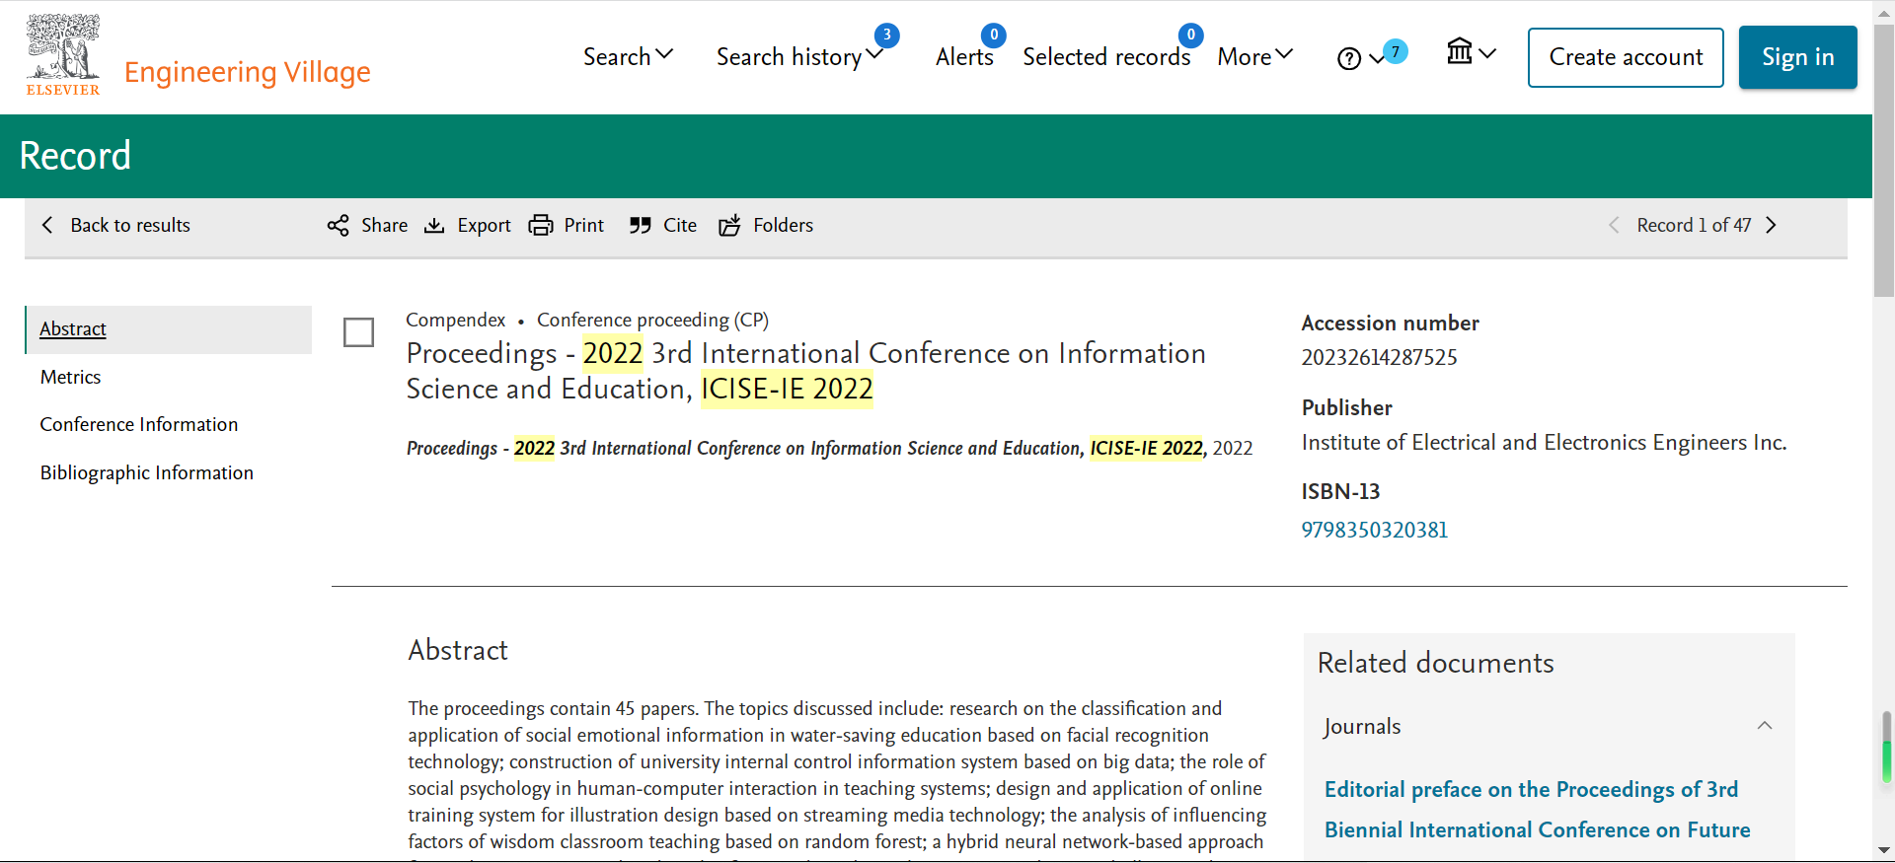Click the vertical scrollbar thumb
This screenshot has width=1895, height=863.
(x=1884, y=160)
